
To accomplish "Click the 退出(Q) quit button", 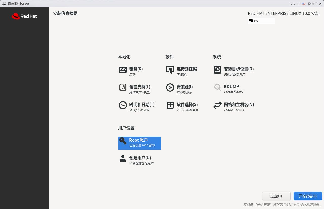I will (276, 196).
